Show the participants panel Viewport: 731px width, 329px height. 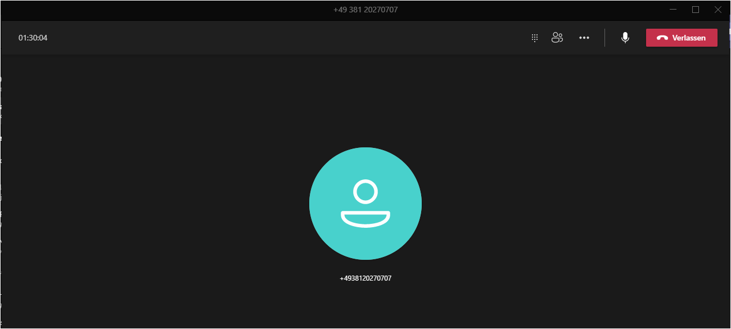pos(557,38)
